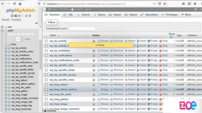Click Insert icon for wp_bp_notifications row
This screenshot has height=113, width=202.
[x=138, y=56]
